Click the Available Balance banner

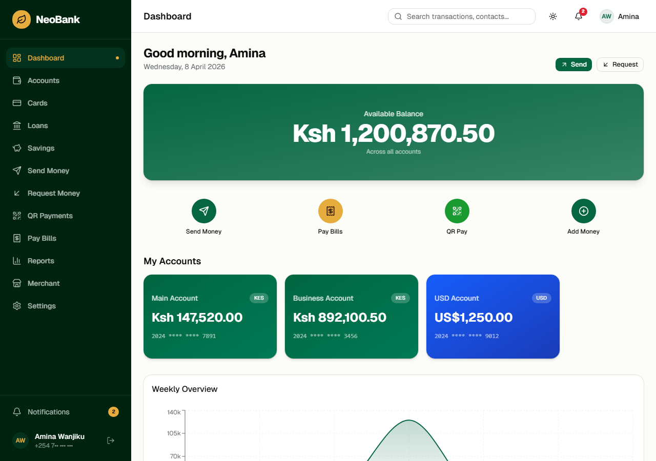coord(394,132)
